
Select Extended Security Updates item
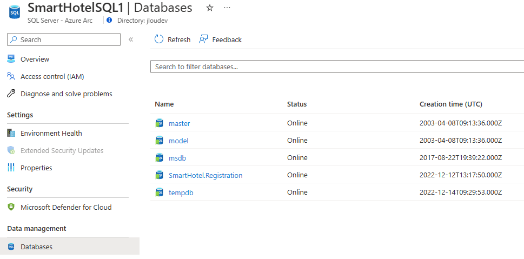click(62, 151)
